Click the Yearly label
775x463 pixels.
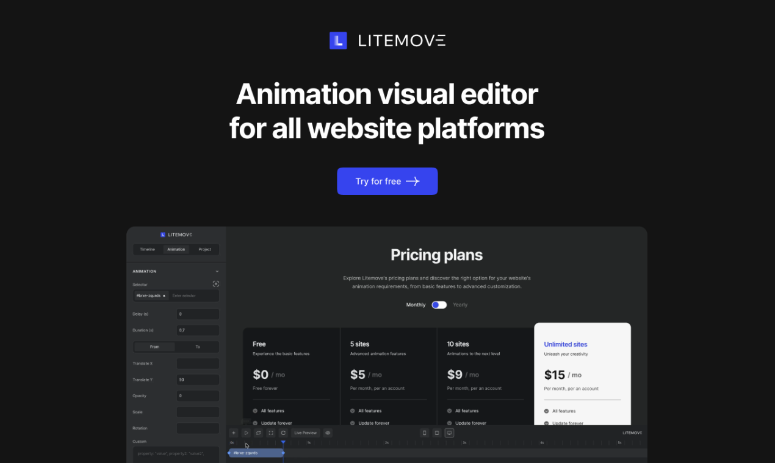coord(460,305)
